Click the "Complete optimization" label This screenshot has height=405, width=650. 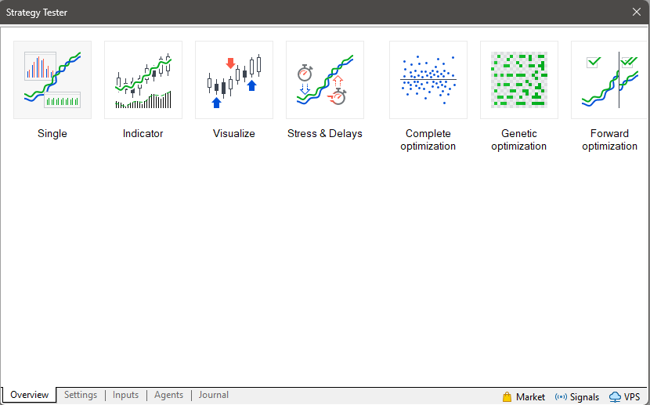[428, 139]
